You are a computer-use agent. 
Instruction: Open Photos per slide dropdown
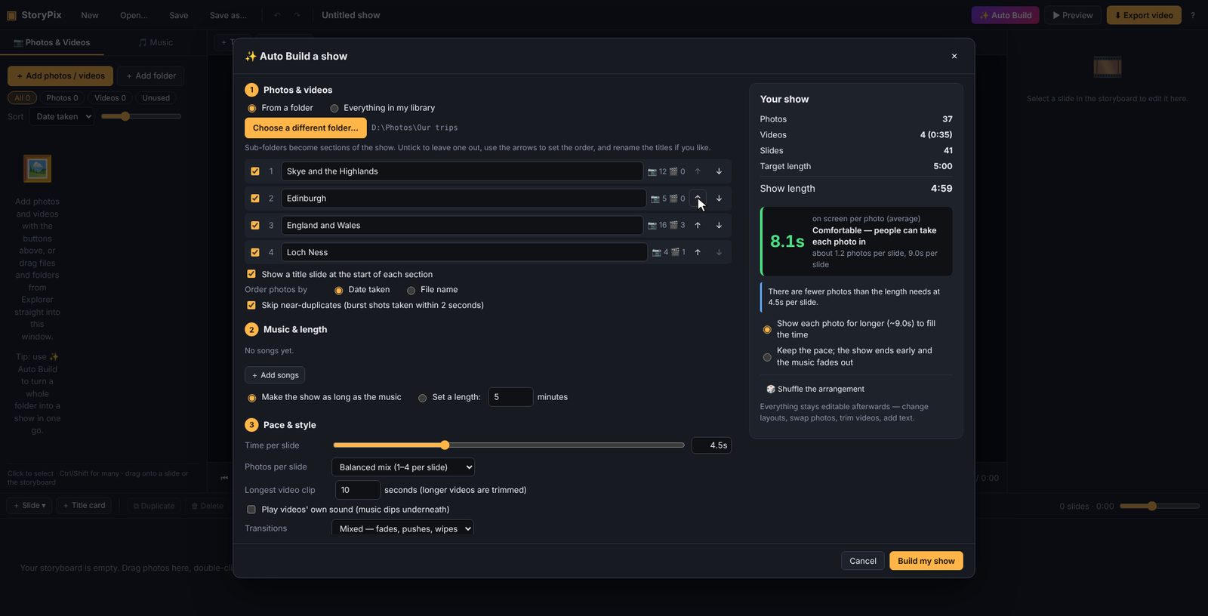(x=403, y=467)
